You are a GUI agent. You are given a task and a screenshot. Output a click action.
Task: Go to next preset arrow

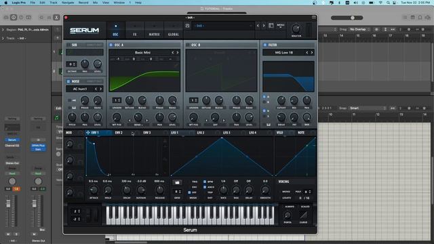click(264, 26)
